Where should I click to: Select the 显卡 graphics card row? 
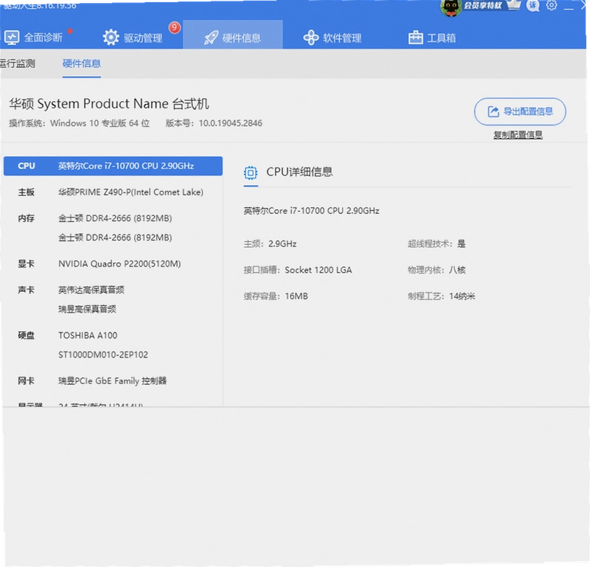pos(113,264)
